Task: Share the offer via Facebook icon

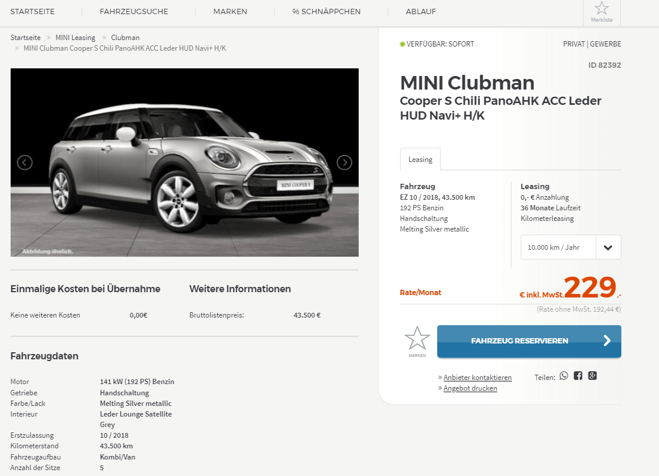Action: pyautogui.click(x=578, y=376)
